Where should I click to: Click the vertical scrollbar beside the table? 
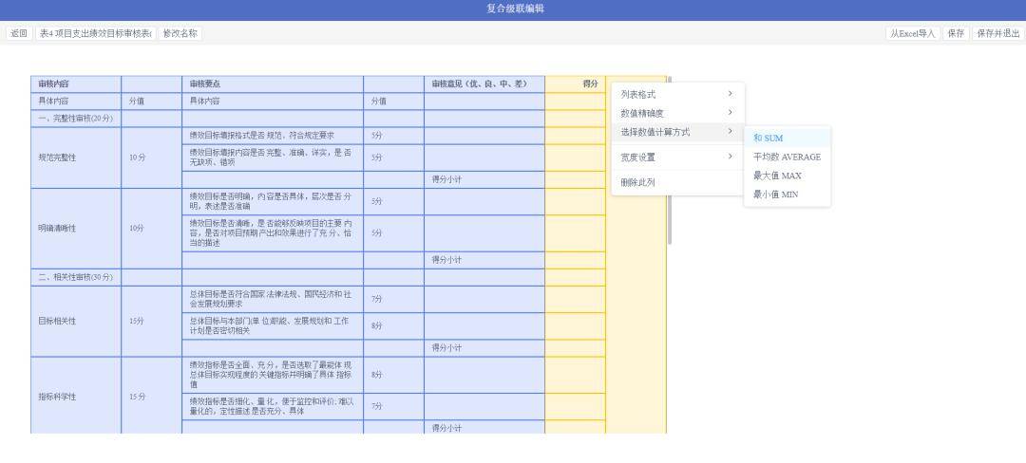pyautogui.click(x=670, y=160)
